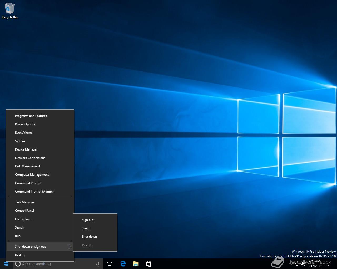Click the microphone icon in search box
The width and height of the screenshot is (337, 269).
point(98,264)
